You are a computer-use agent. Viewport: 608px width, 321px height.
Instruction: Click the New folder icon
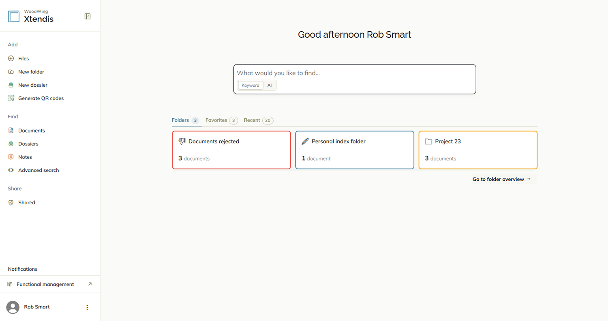coord(11,72)
